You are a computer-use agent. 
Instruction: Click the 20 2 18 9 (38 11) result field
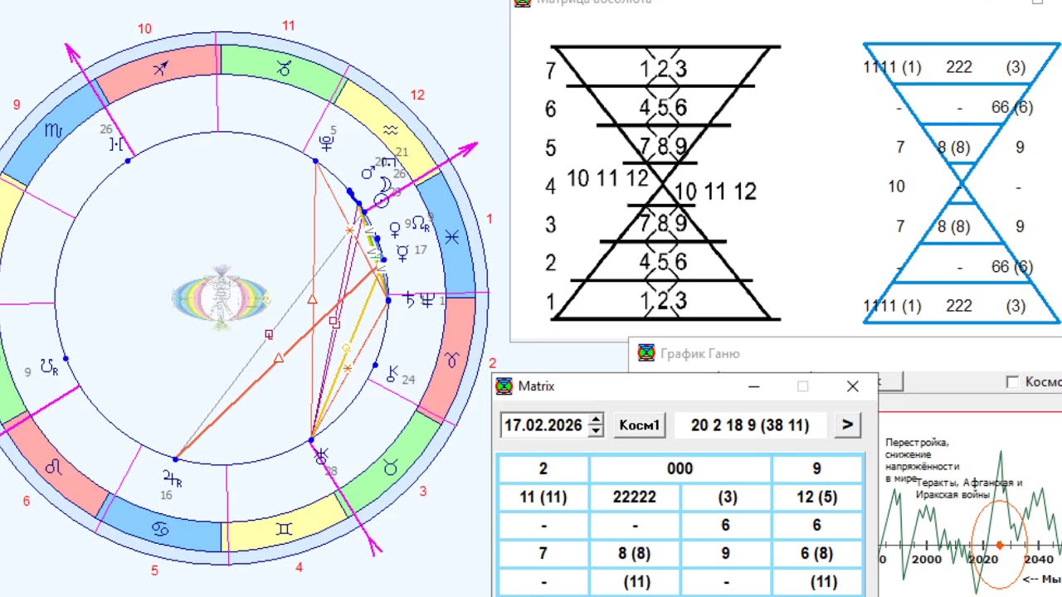click(749, 425)
